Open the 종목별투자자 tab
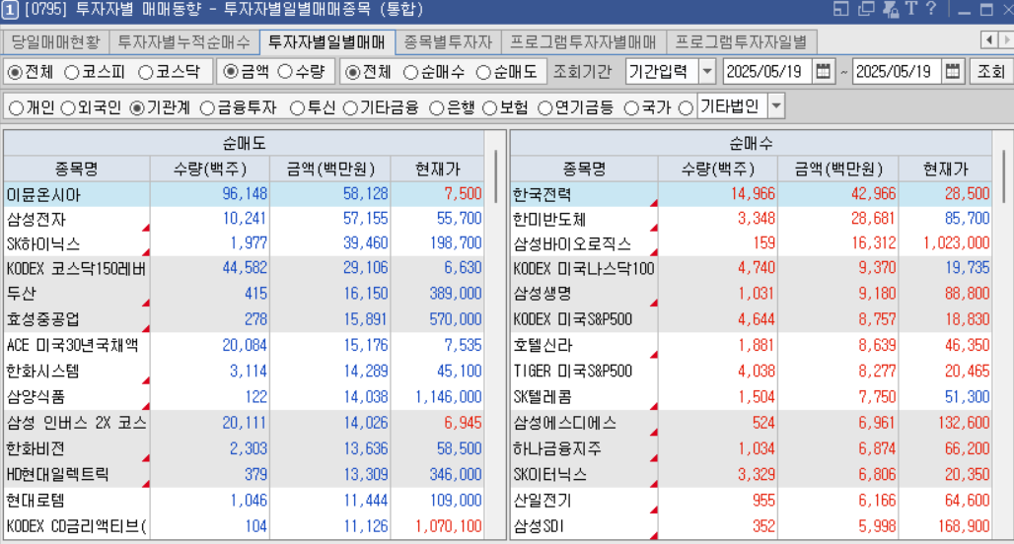 click(448, 42)
